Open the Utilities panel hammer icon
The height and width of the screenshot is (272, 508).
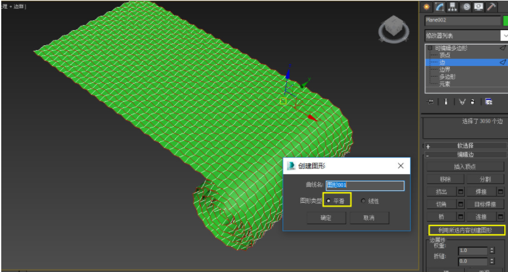492,7
